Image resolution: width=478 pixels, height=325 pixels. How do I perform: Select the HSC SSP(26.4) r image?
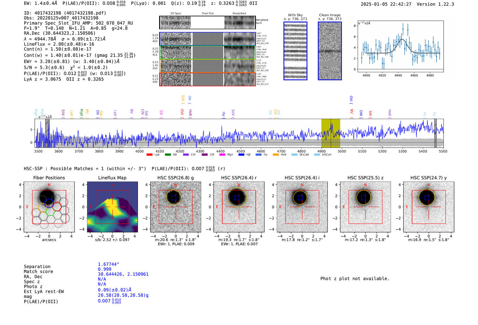tap(239, 207)
